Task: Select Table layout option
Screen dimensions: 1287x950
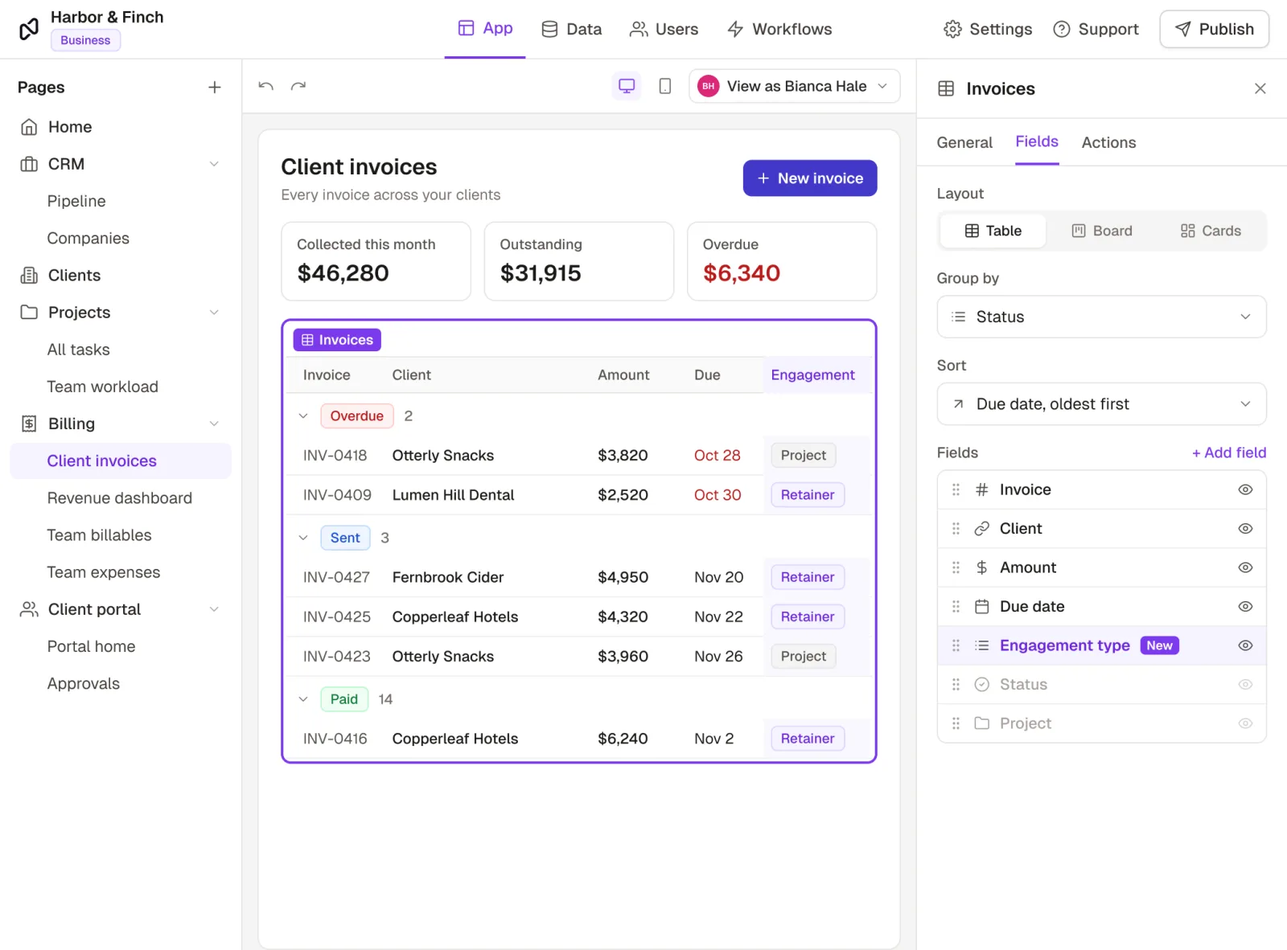Action: click(993, 231)
